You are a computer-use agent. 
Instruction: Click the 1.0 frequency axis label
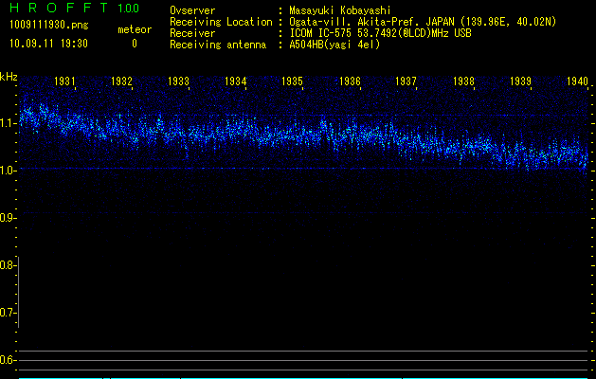pos(8,171)
